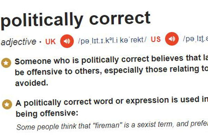Click the "adjective" part-of-speech label
This screenshot has height=138, width=208.
18,41
